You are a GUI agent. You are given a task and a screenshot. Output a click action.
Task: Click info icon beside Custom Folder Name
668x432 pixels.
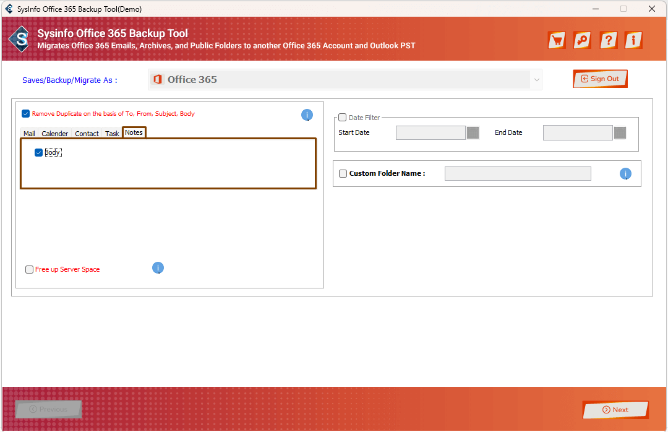click(x=625, y=174)
